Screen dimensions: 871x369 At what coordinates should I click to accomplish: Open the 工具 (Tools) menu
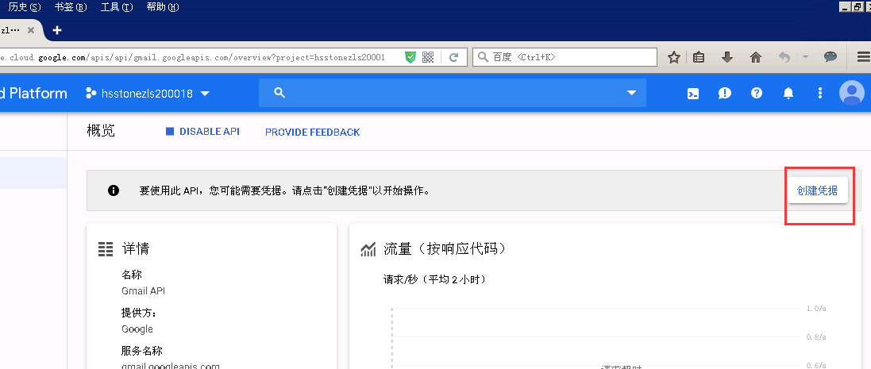117,7
